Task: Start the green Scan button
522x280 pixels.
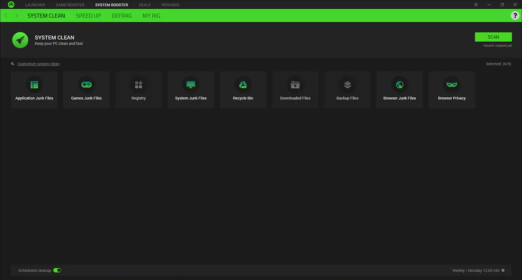Action: click(493, 37)
